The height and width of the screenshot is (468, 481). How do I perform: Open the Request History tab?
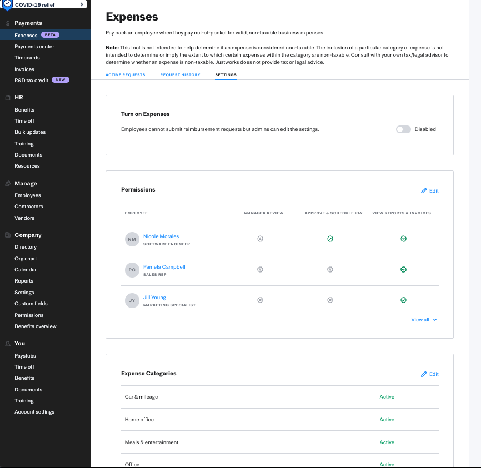[x=180, y=75]
